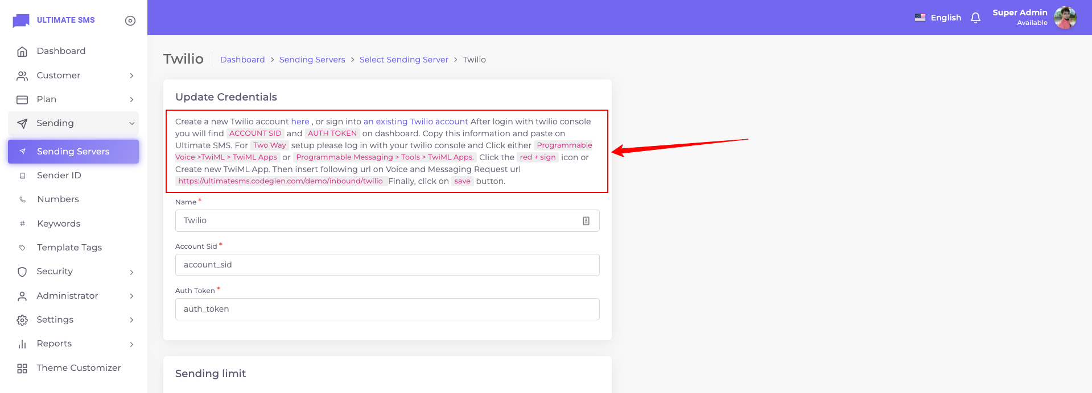Open Keywords menu item

pyautogui.click(x=73, y=224)
